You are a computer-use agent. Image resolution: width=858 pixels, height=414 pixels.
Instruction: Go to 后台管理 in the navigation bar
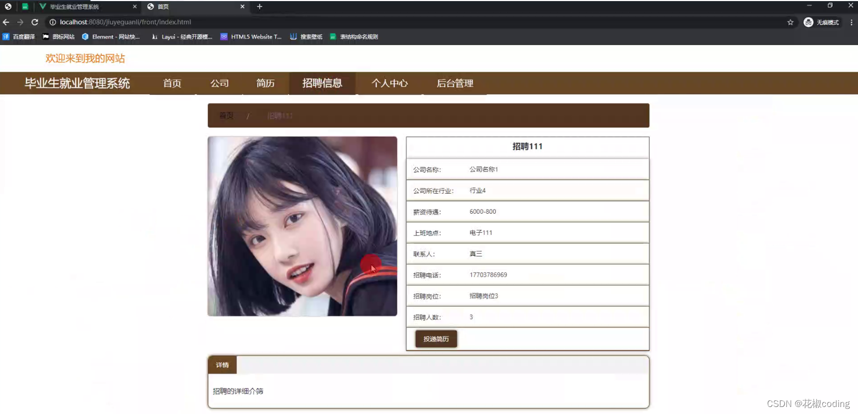pyautogui.click(x=455, y=83)
